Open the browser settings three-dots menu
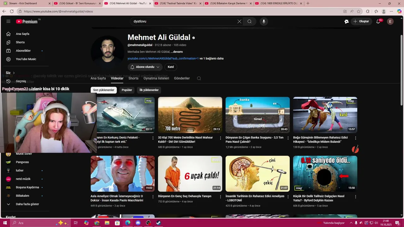The image size is (404, 227). [x=392, y=11]
